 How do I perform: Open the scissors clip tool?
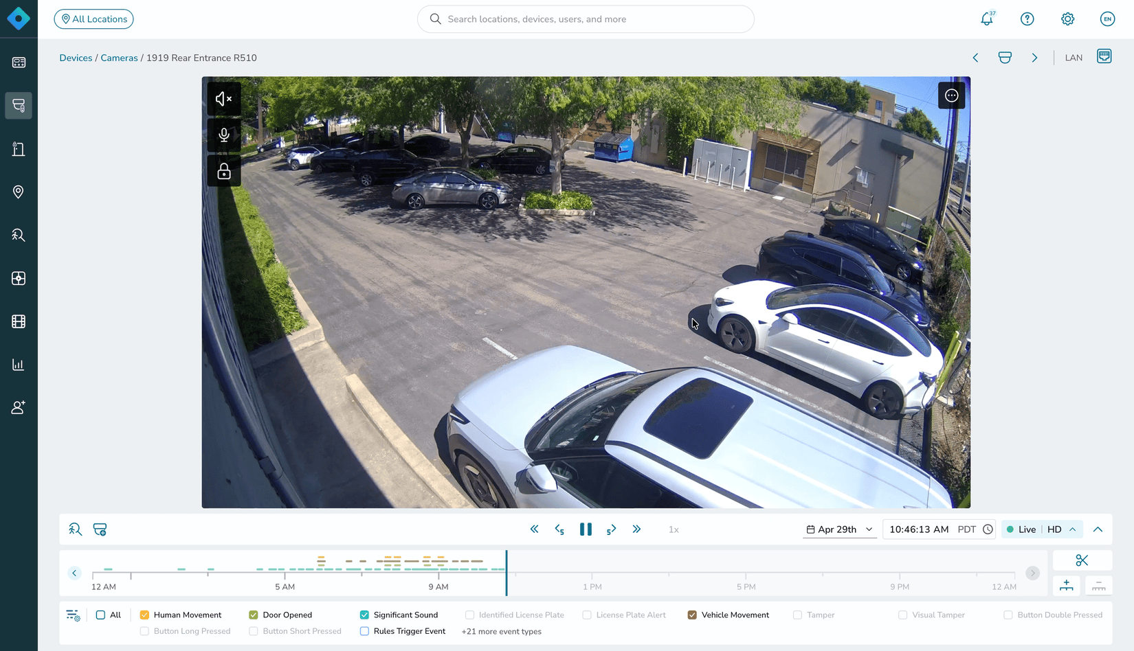pos(1082,560)
